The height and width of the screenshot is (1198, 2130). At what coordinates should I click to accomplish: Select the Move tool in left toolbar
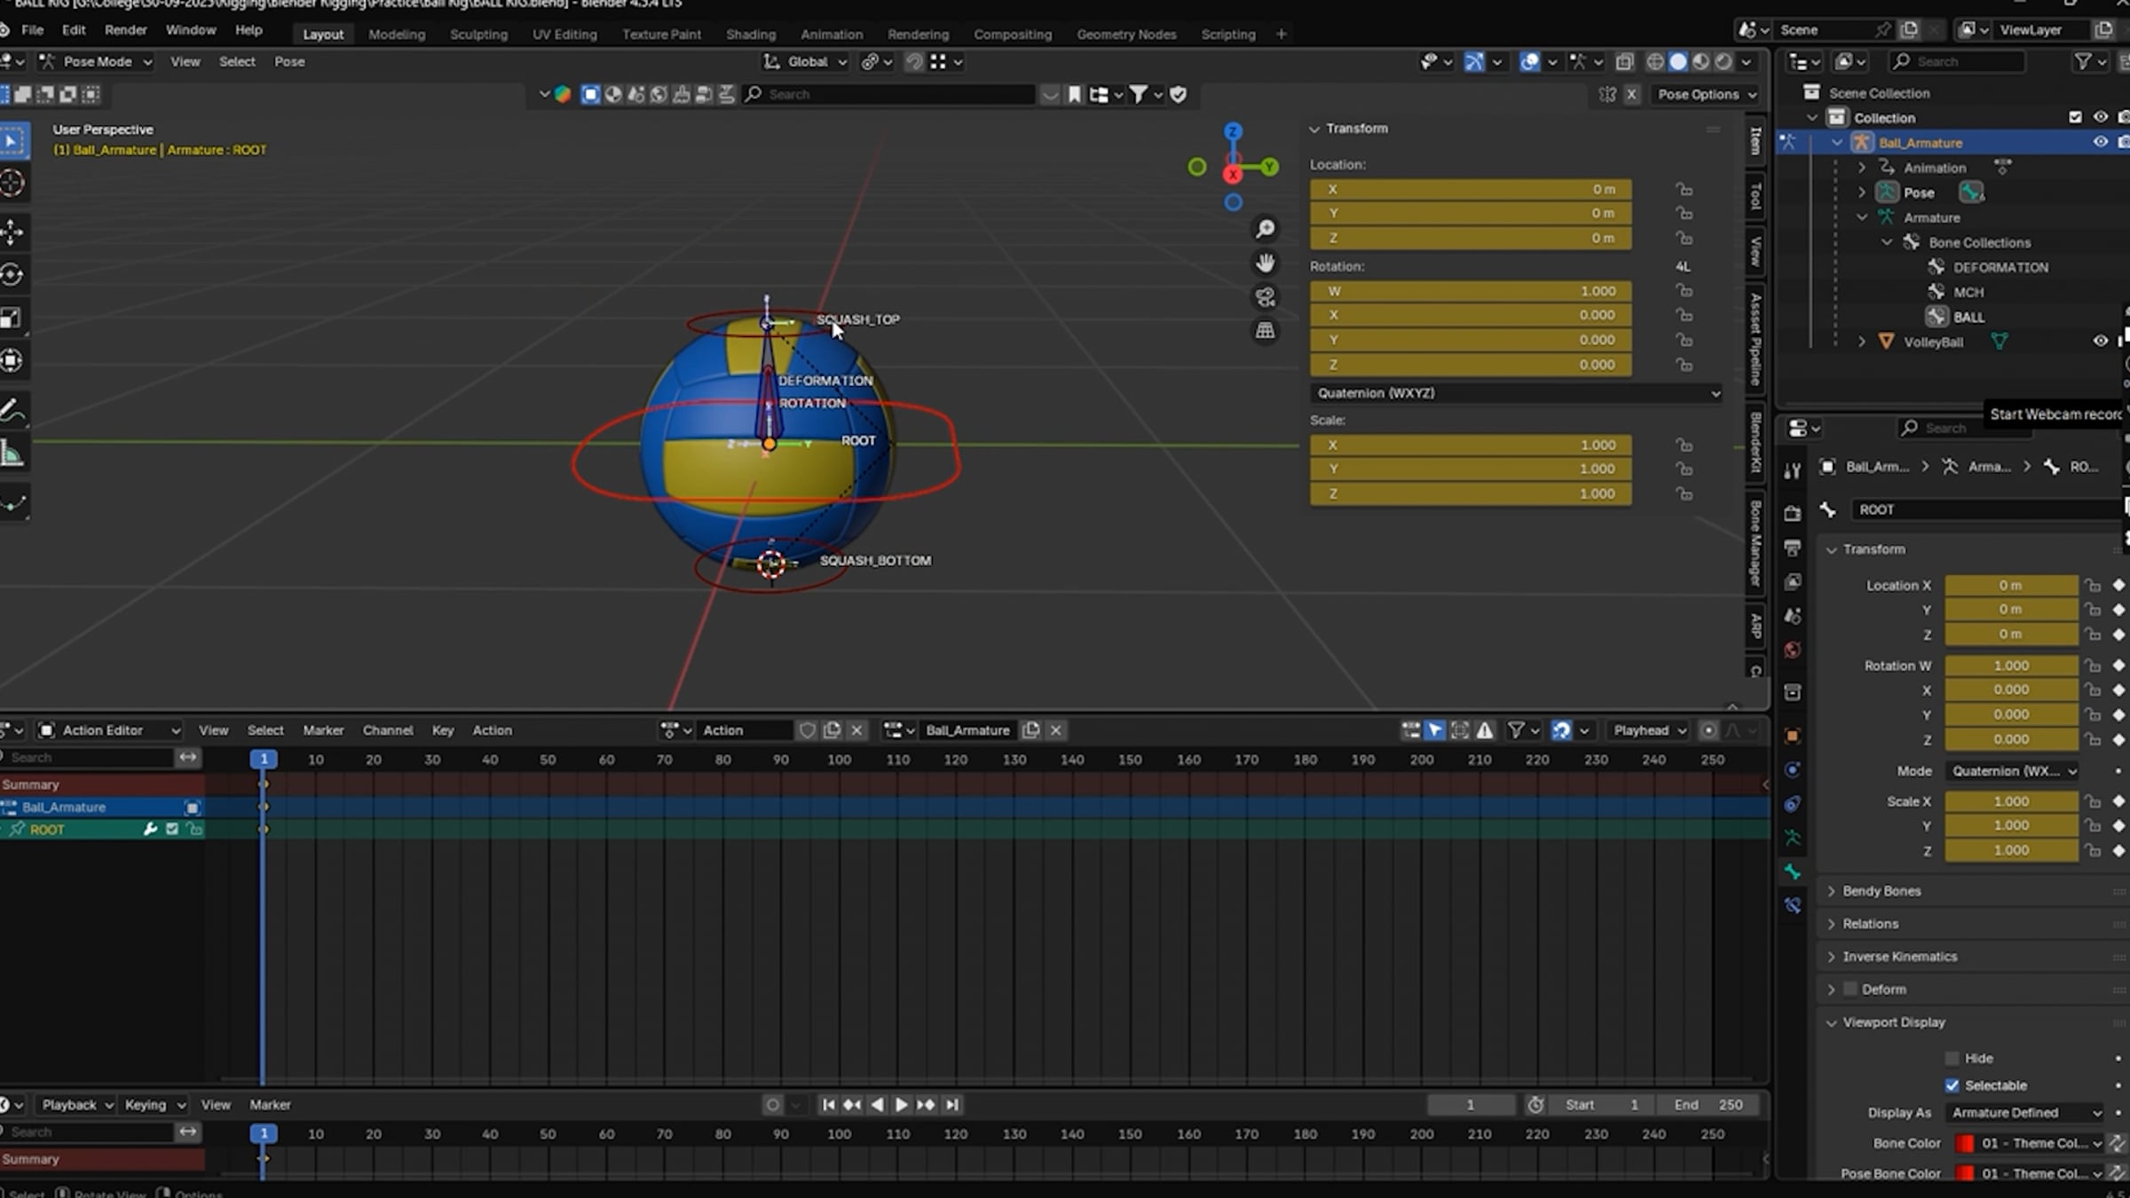(12, 233)
